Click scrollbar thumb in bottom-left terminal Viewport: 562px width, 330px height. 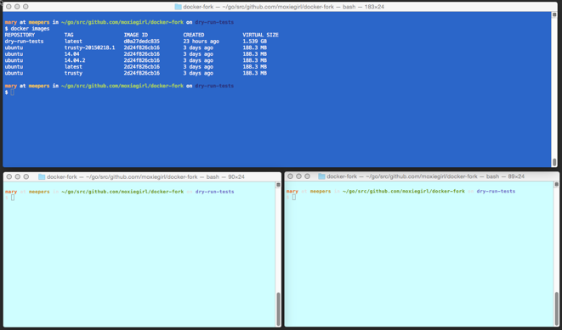278,309
